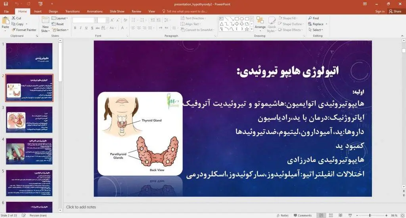
Task: Cut the selection with scissors icon
Action: coord(17,18)
